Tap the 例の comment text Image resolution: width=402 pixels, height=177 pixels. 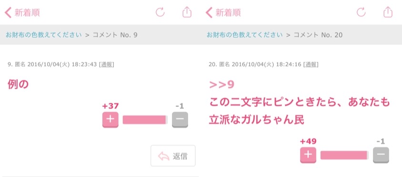click(x=18, y=84)
